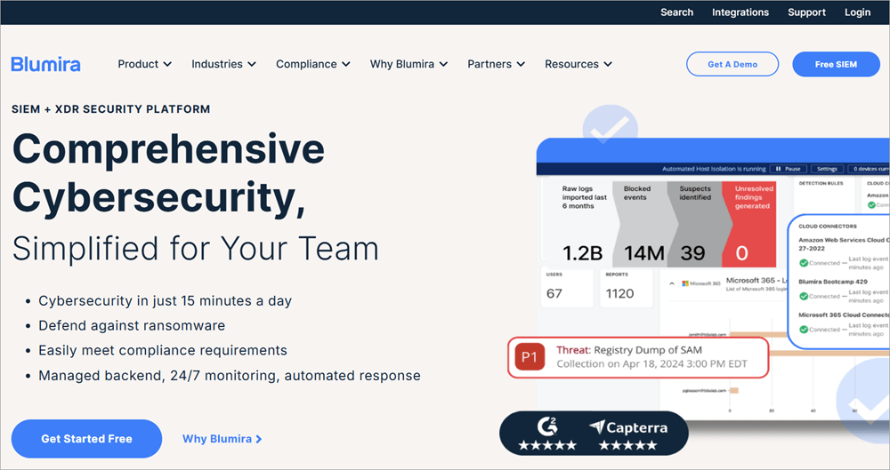Click the Pause button in dashboard bar
The width and height of the screenshot is (890, 470).
[788, 168]
